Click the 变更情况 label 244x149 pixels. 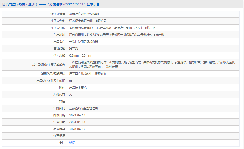click(x=59, y=136)
